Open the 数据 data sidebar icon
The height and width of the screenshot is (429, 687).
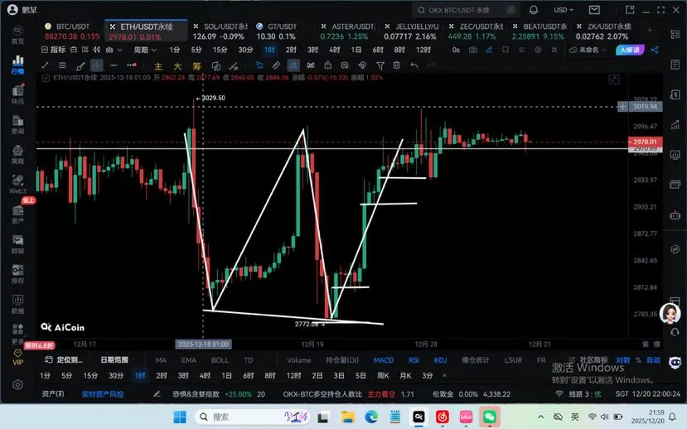pos(17,304)
